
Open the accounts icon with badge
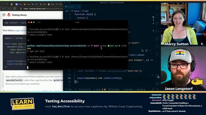click(157, 76)
